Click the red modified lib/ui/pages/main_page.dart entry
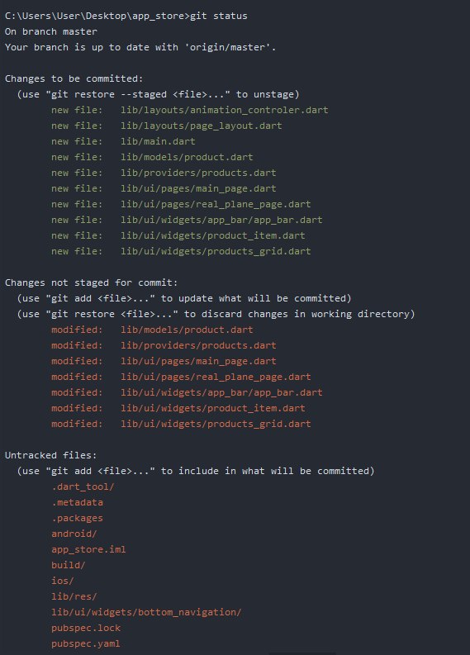This screenshot has height=655, width=470. [198, 361]
